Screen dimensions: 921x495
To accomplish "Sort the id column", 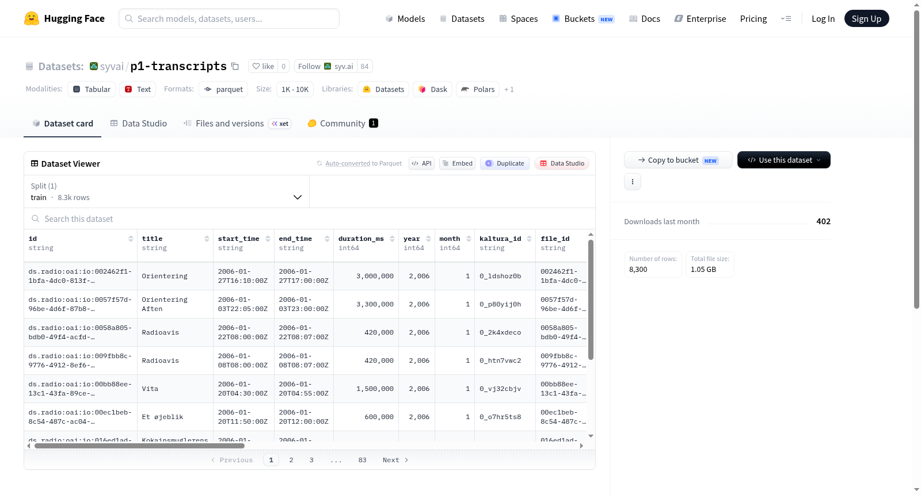I will (x=131, y=239).
